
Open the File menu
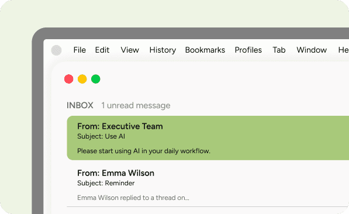tap(80, 50)
